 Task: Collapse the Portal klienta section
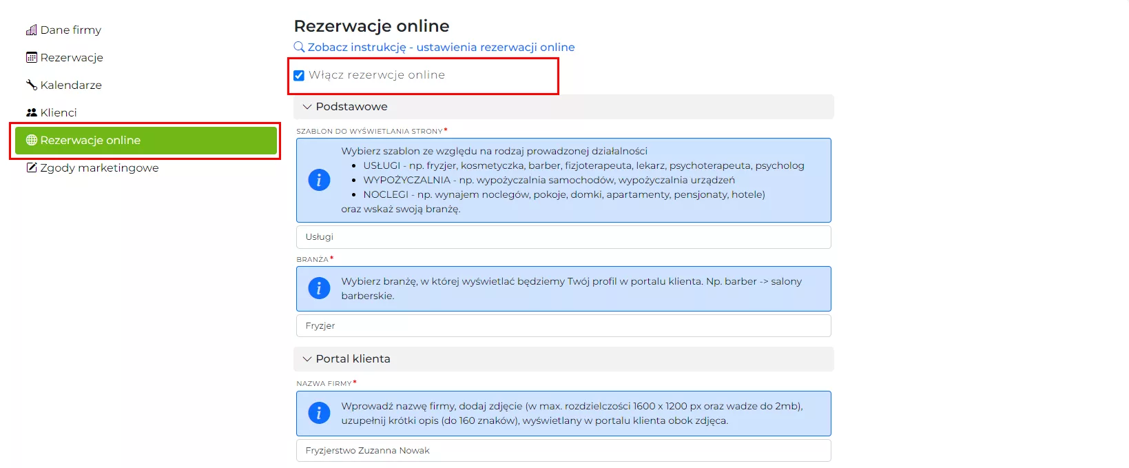coord(307,359)
